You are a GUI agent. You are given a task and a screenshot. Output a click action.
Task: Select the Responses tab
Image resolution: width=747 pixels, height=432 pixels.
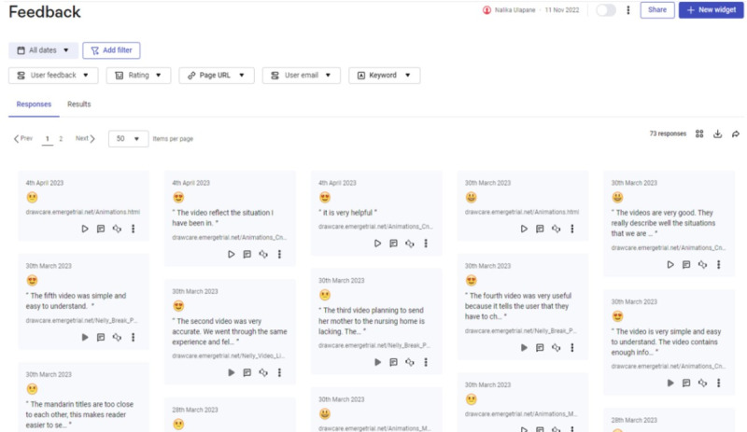click(34, 105)
